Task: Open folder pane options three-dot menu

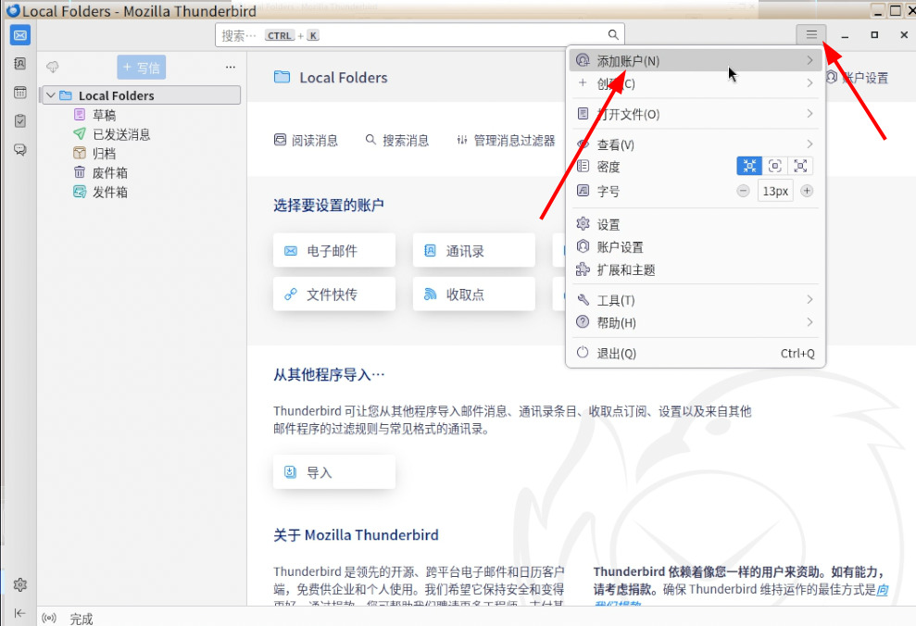Action: [231, 68]
